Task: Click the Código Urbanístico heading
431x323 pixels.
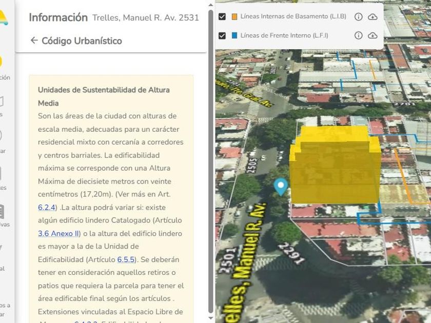Action: click(x=82, y=41)
